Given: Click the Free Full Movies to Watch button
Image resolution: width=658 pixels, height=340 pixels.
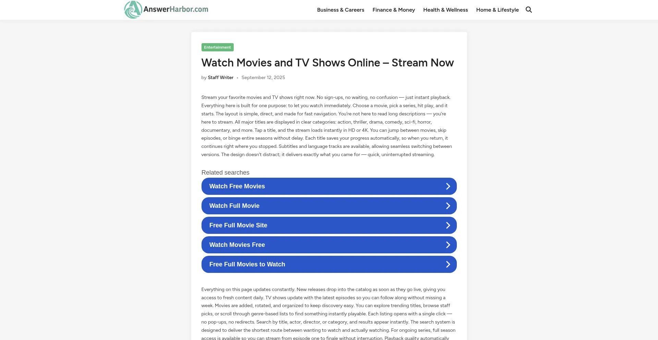Looking at the screenshot, I should [x=329, y=264].
